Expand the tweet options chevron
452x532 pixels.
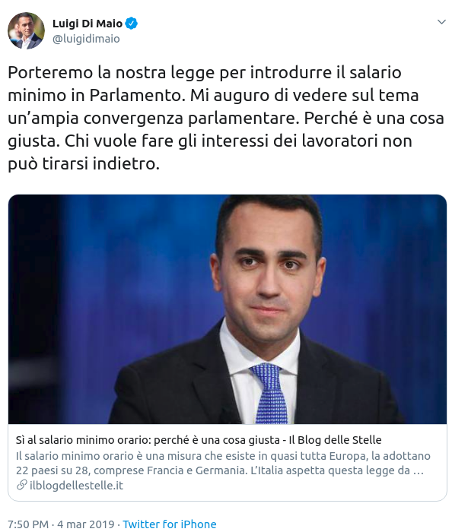[x=441, y=22]
